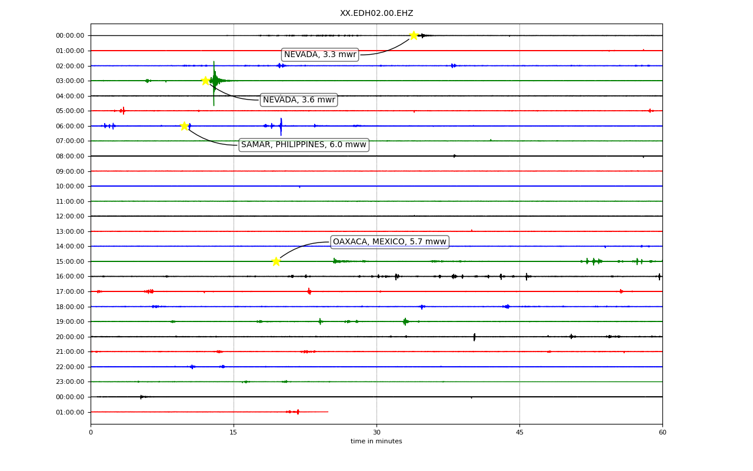Screen dimensions: 753x471
Task: Click the 15 minute tick label on x-axis
Action: click(x=234, y=433)
